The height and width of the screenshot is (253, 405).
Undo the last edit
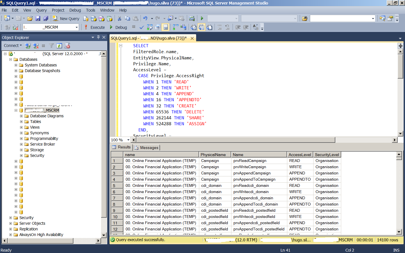tap(145, 18)
